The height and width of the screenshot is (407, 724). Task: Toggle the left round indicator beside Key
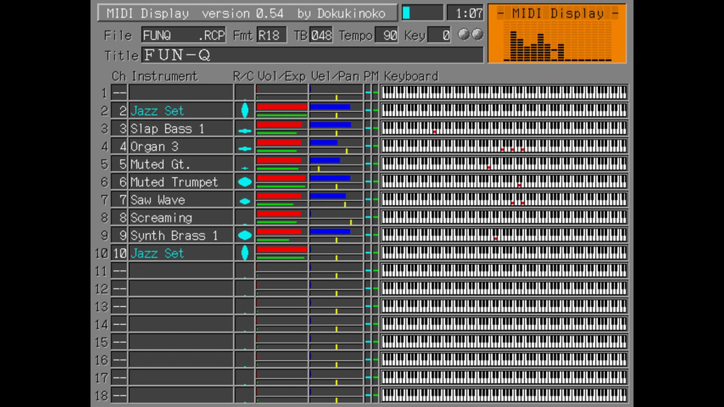click(464, 35)
